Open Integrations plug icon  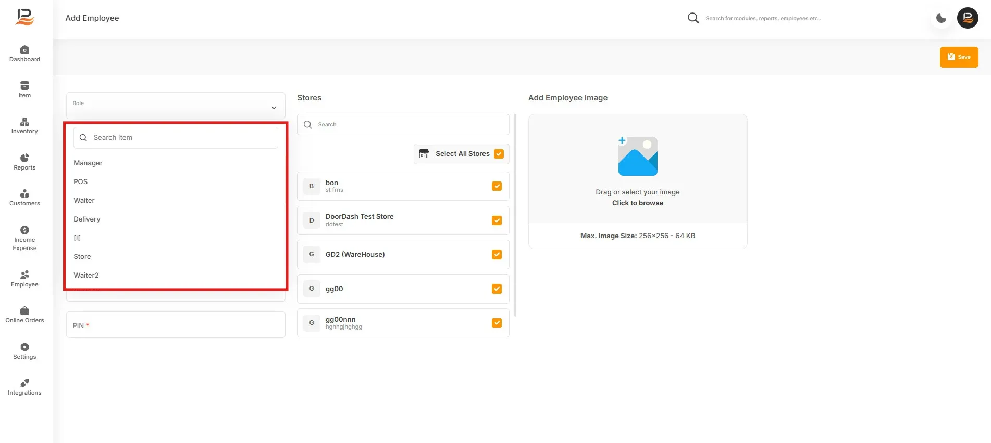24,383
